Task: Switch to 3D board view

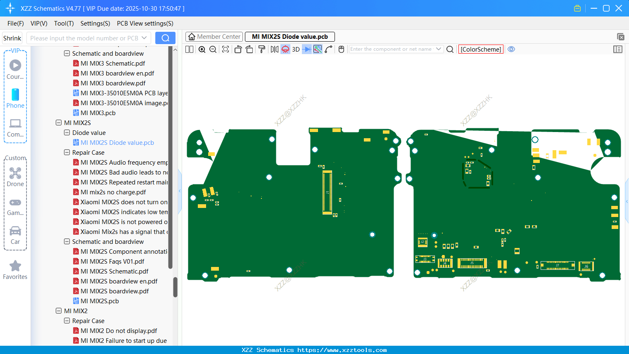Action: tap(296, 50)
